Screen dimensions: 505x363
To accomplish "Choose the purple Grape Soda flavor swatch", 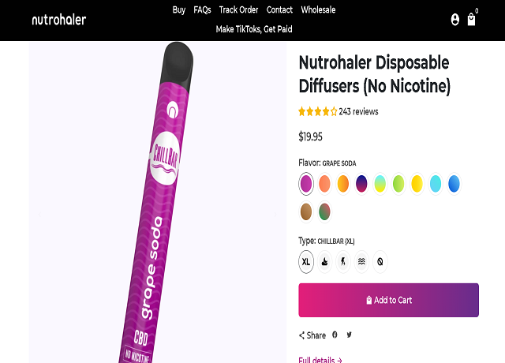I will coord(306,184).
